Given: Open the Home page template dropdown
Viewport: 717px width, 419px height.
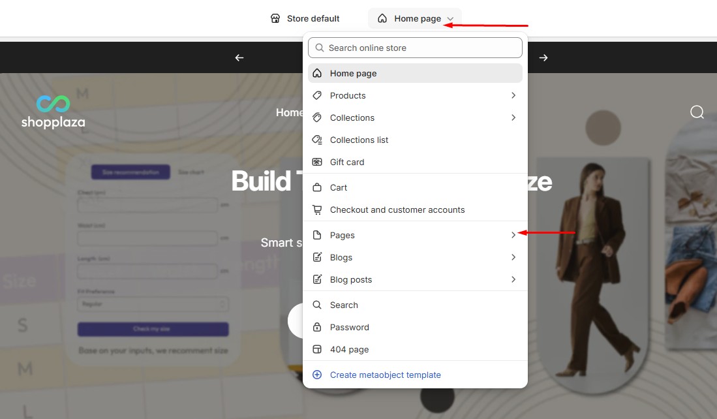Looking at the screenshot, I should [415, 18].
